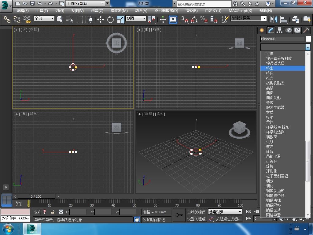Toggle the selection lock padlock

53,212
